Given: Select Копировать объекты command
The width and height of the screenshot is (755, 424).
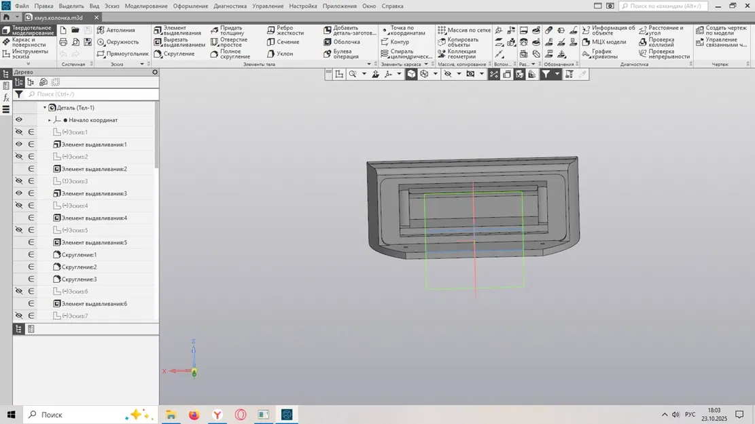Looking at the screenshot, I should (x=459, y=42).
